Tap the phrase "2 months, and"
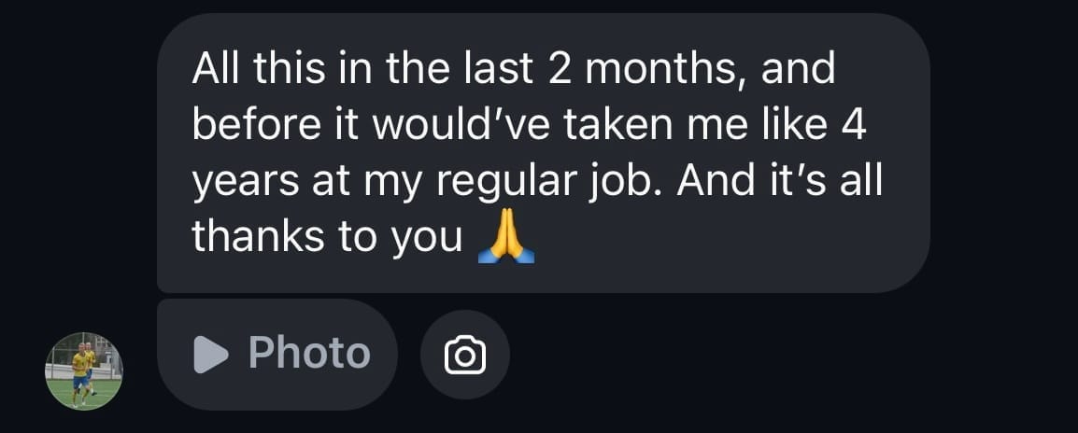The image size is (1078, 433). pyautogui.click(x=691, y=68)
